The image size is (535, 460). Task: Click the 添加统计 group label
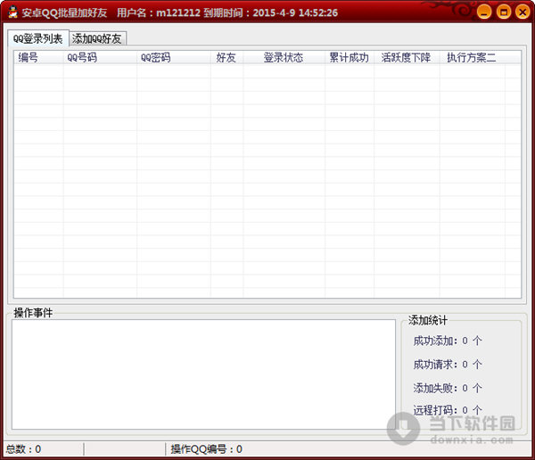click(427, 320)
